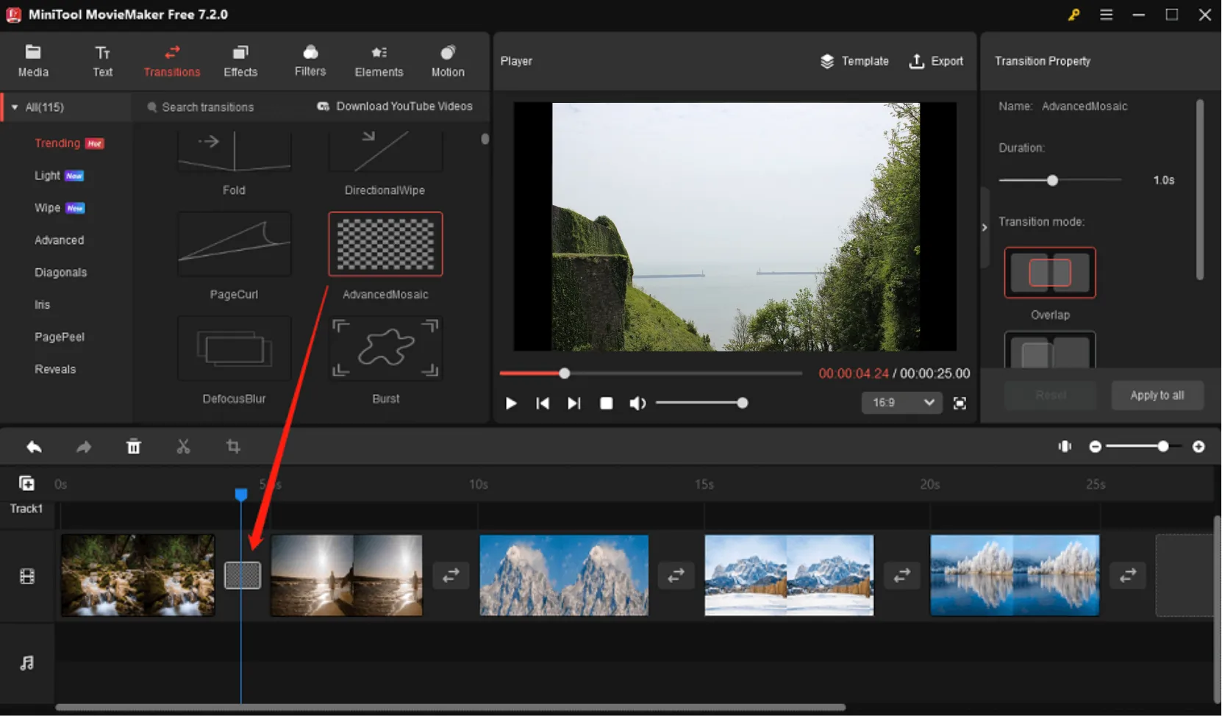Click the Export button
This screenshot has width=1222, height=716.
(937, 61)
